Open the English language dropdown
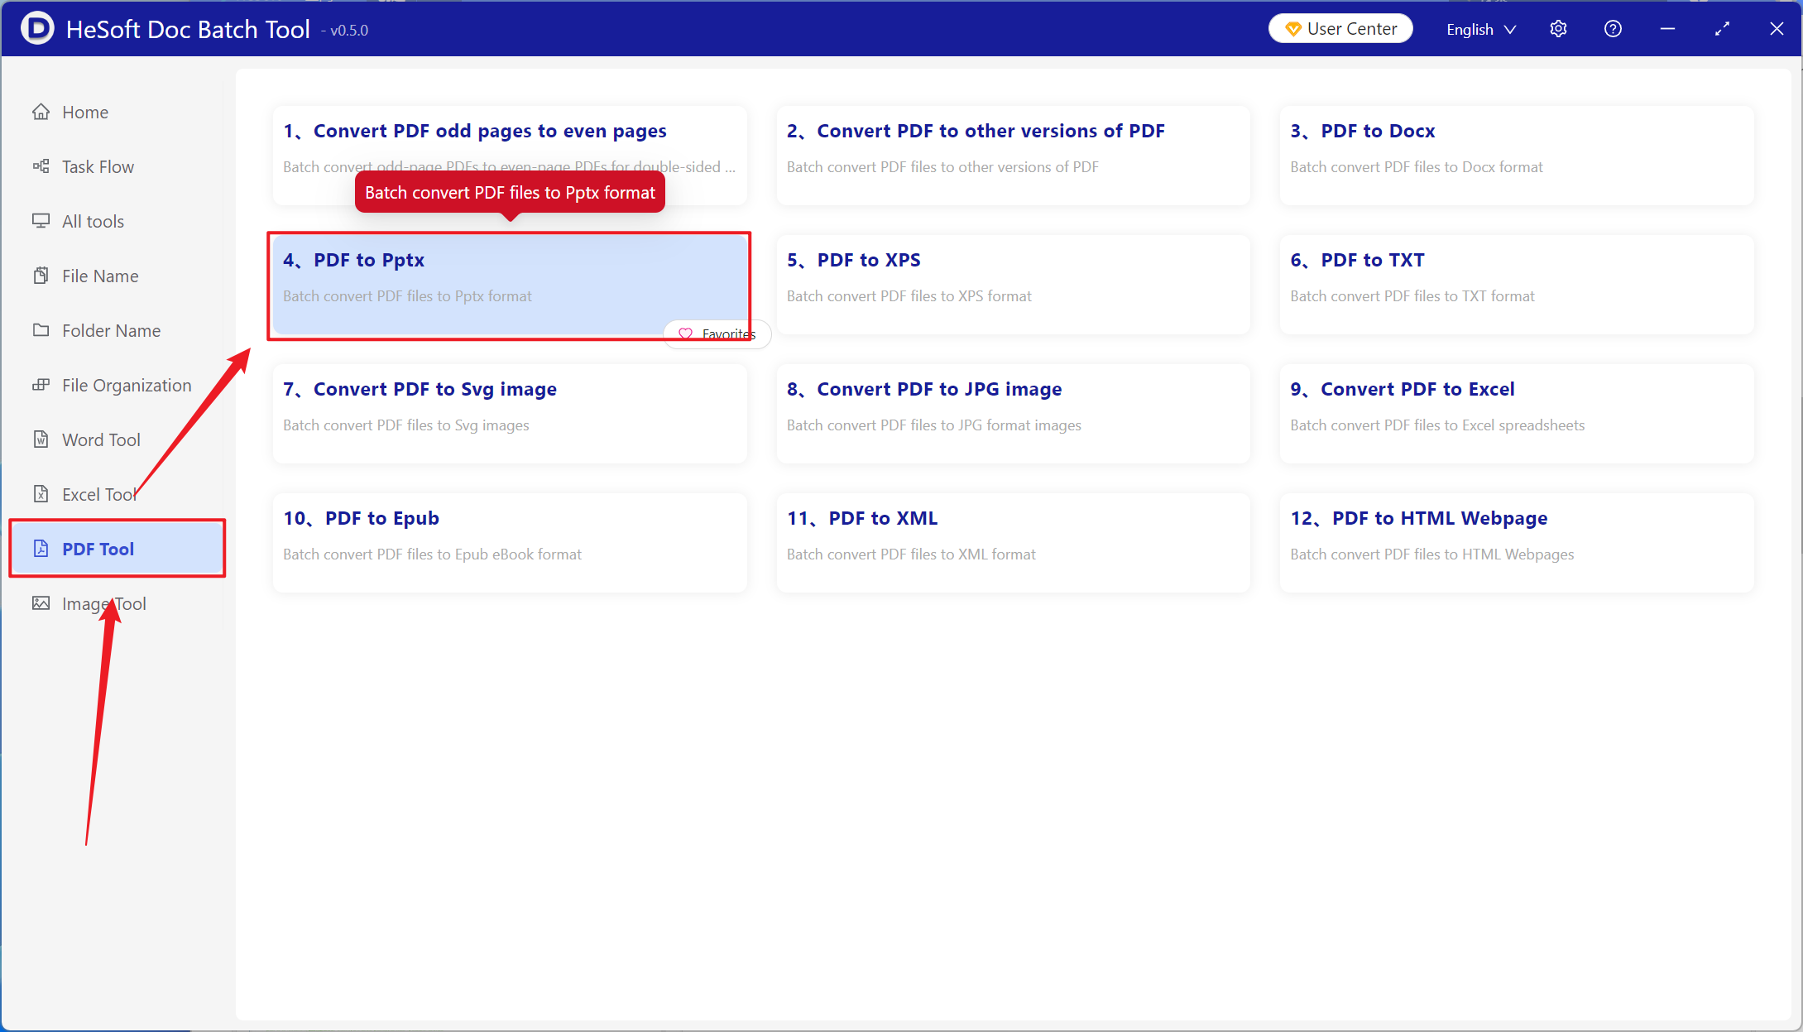 click(1481, 29)
